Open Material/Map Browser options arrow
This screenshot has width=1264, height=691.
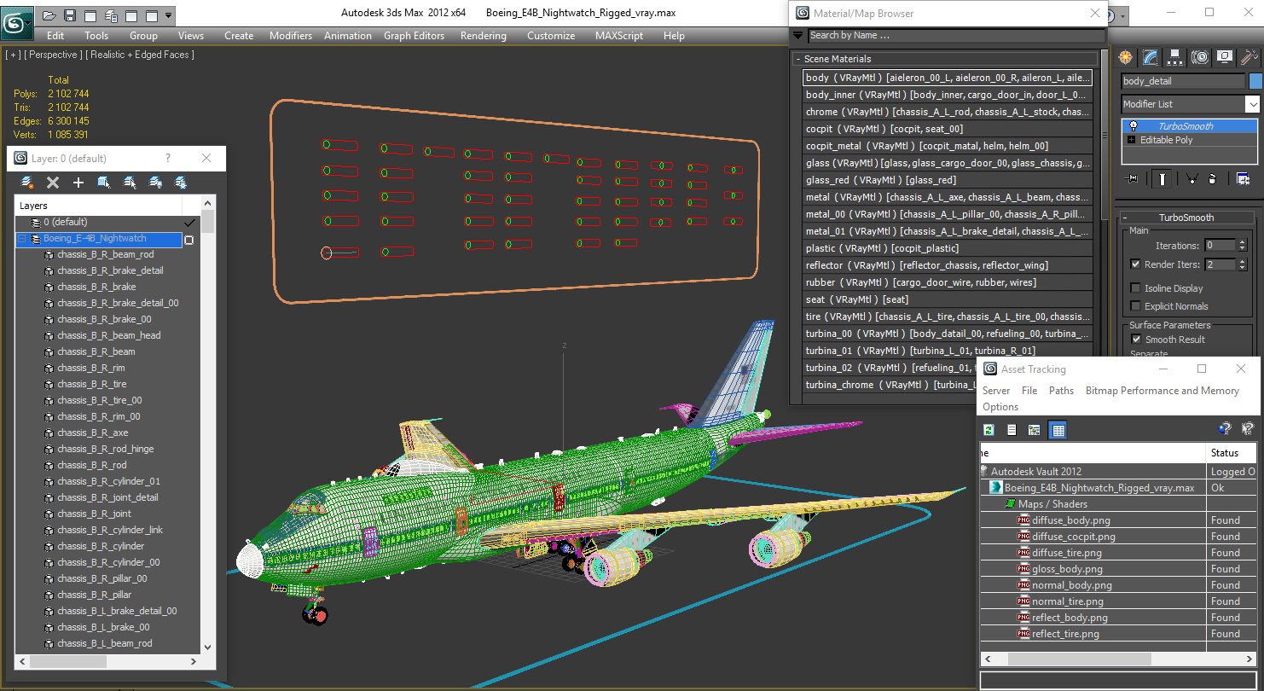tap(797, 36)
